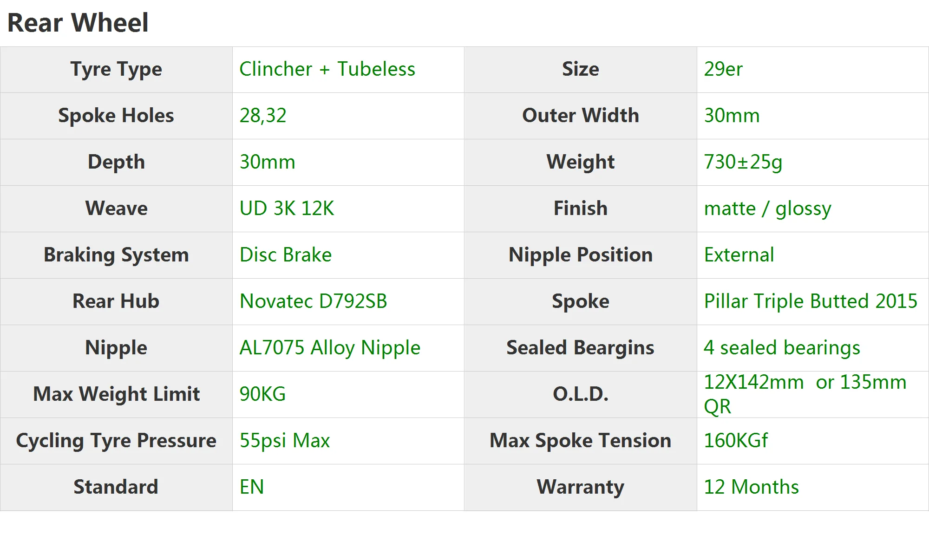Select the 12 Months warranty value
The height and width of the screenshot is (548, 929).
coord(751,487)
